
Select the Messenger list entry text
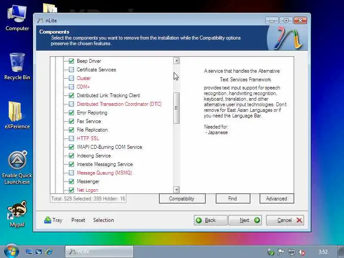[88, 181]
